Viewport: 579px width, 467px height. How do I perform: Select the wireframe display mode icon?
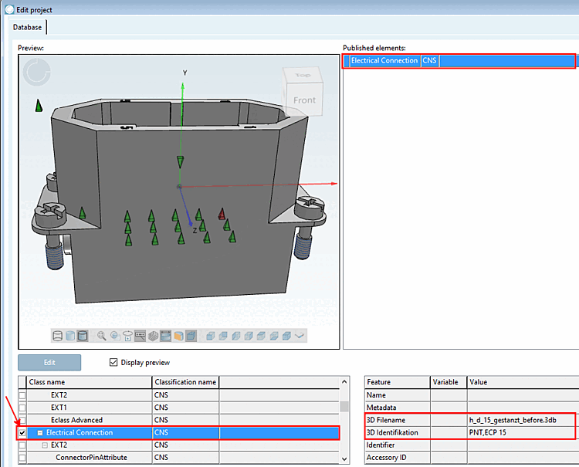(x=57, y=336)
